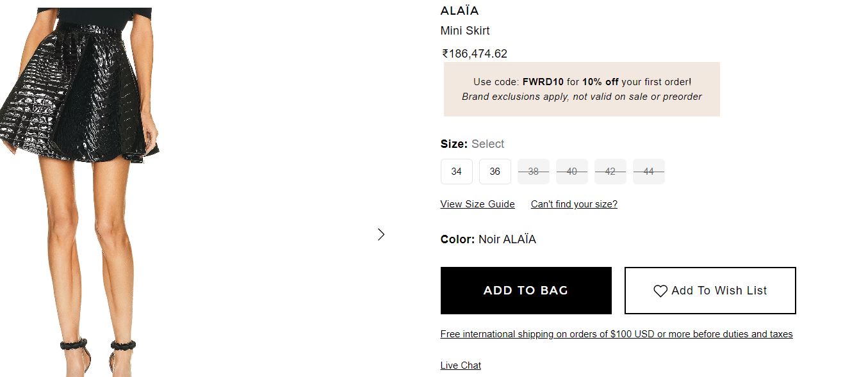Image resolution: width=859 pixels, height=377 pixels.
Task: Click the FWRD10 promo code banner
Action: coord(582,89)
